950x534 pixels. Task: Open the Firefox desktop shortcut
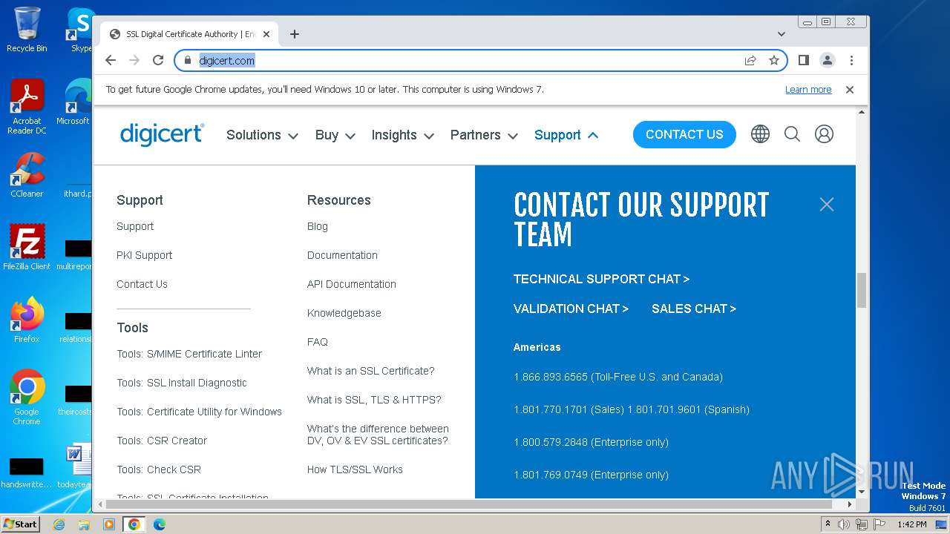(27, 320)
